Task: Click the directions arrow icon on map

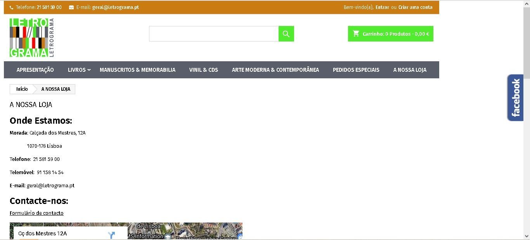Action: point(112,235)
